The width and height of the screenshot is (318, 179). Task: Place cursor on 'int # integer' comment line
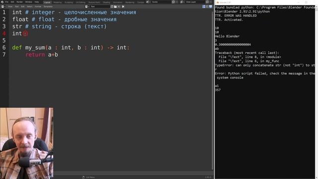click(x=74, y=12)
